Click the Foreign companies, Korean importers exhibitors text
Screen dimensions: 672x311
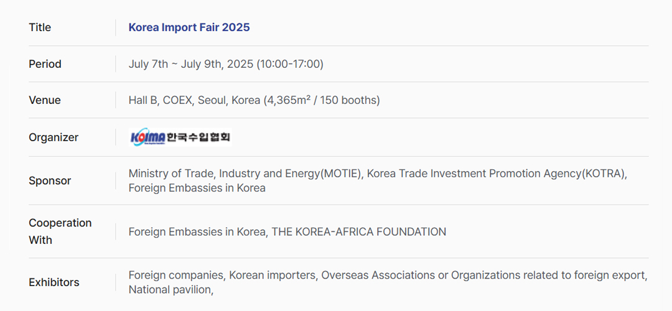tap(222, 275)
